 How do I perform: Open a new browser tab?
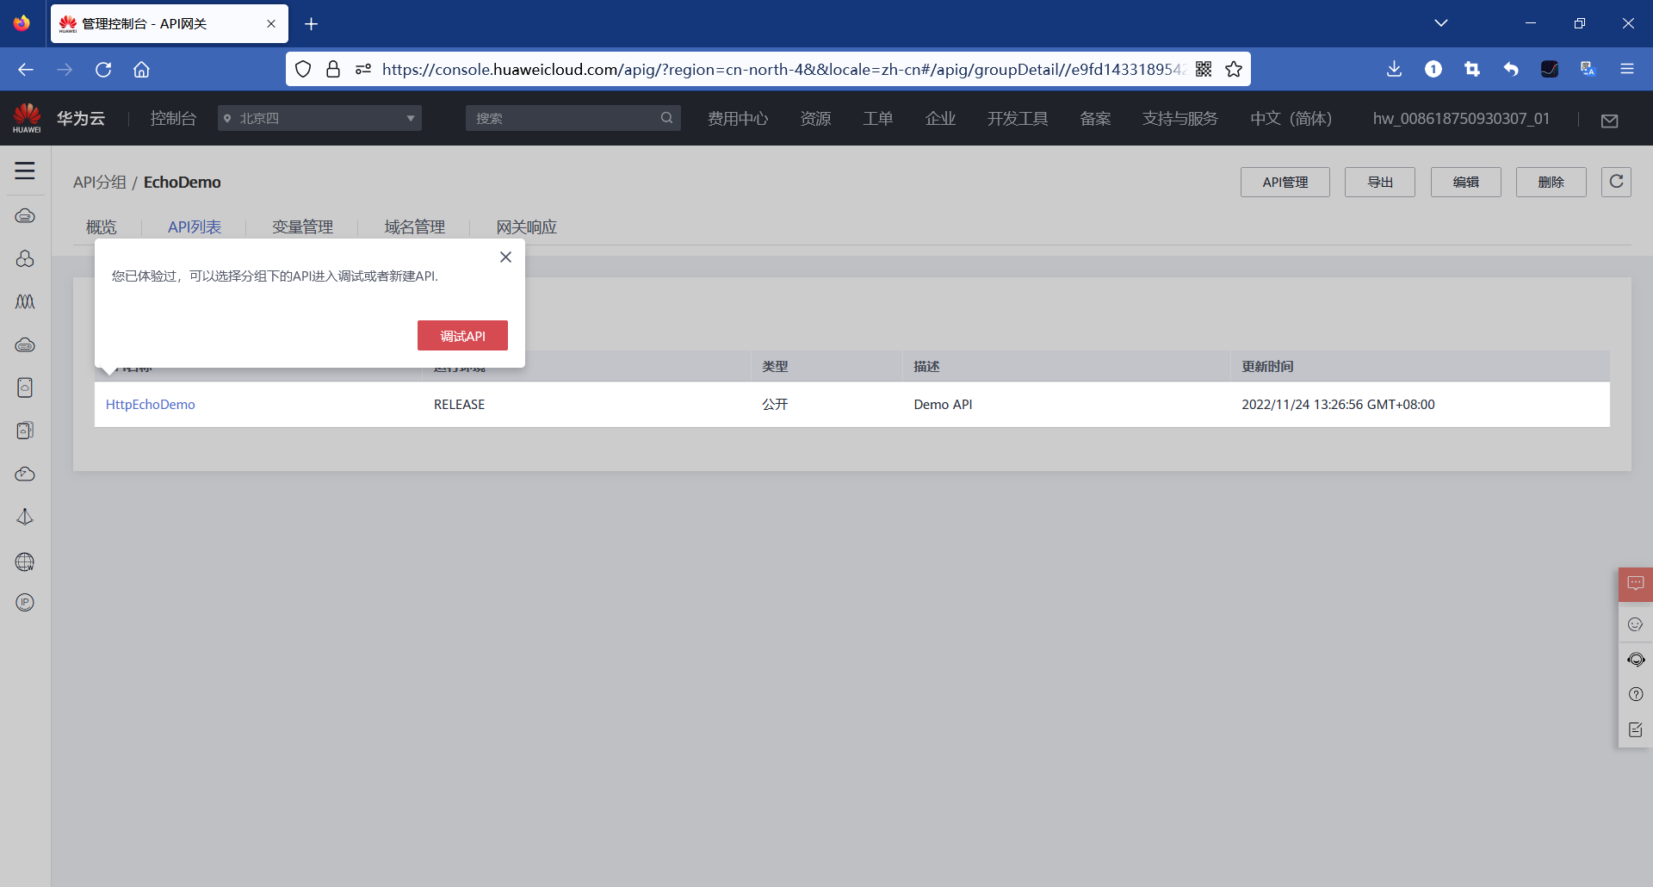coord(312,24)
